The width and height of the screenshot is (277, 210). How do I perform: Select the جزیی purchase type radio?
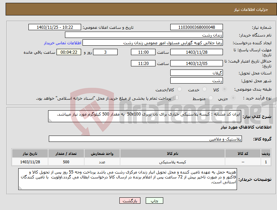233,98
